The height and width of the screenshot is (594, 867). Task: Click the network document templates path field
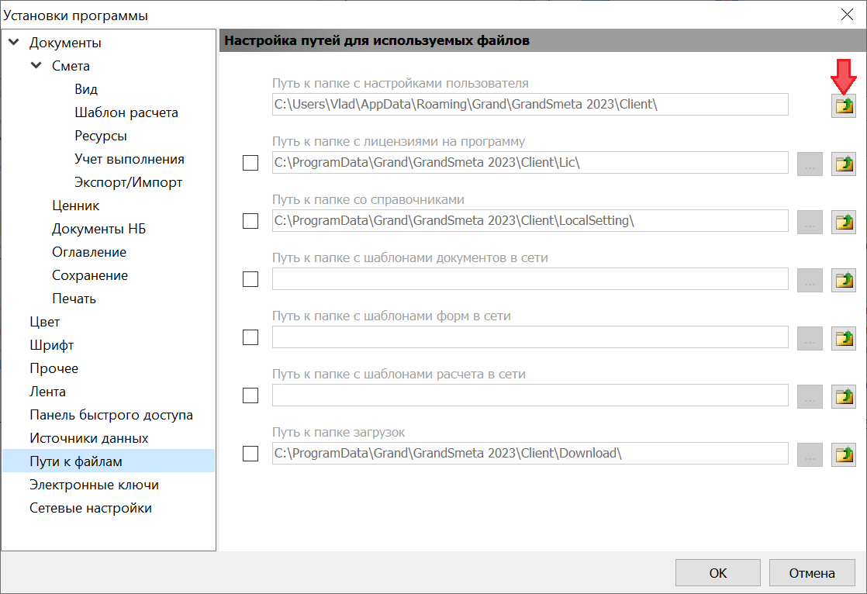tap(530, 279)
